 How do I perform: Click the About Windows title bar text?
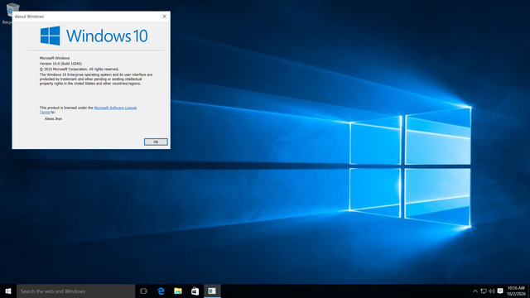coord(29,17)
